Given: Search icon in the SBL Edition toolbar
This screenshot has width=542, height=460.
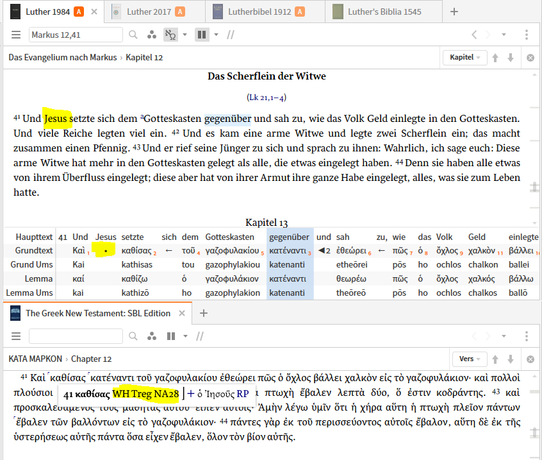Looking at the screenshot, I should (x=133, y=336).
